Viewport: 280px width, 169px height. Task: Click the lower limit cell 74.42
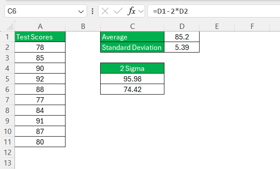(132, 89)
